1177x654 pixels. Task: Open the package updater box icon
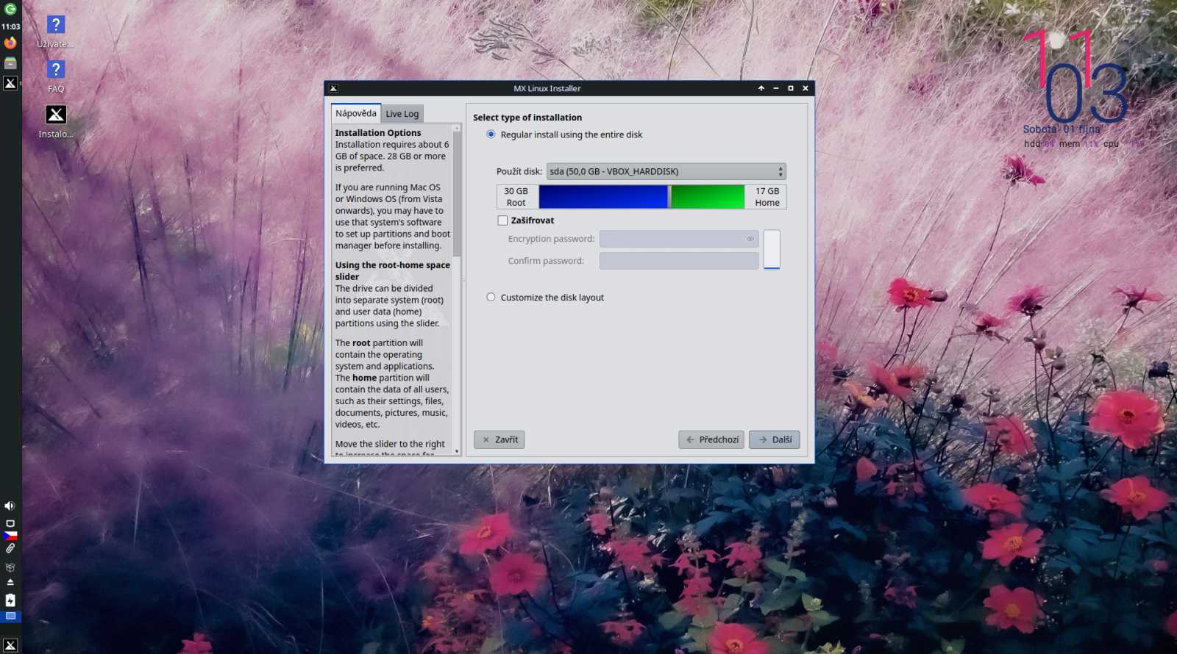pos(10,567)
